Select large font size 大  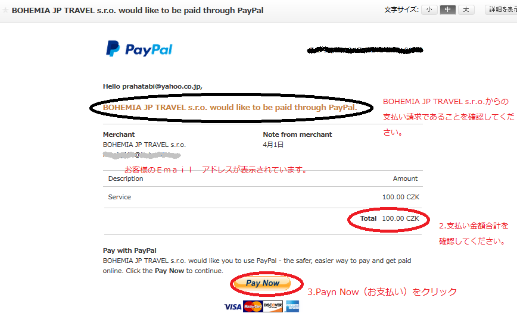coord(466,10)
